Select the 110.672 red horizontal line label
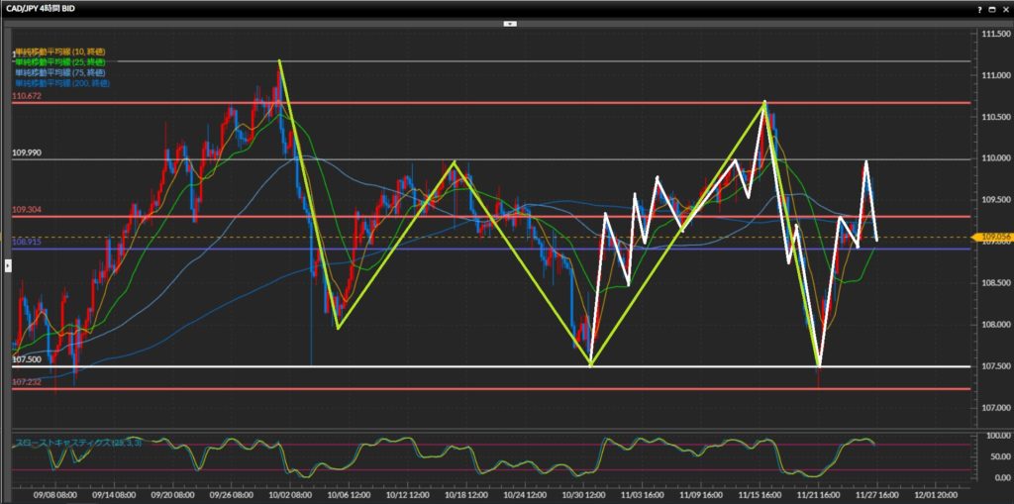The width and height of the screenshot is (1014, 504). [26, 97]
